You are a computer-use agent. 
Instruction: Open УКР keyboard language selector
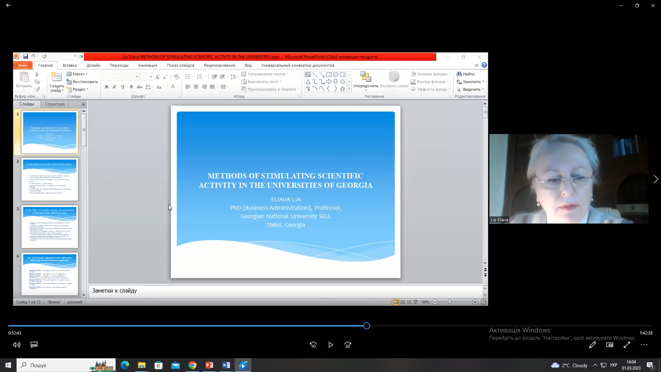tap(613, 365)
